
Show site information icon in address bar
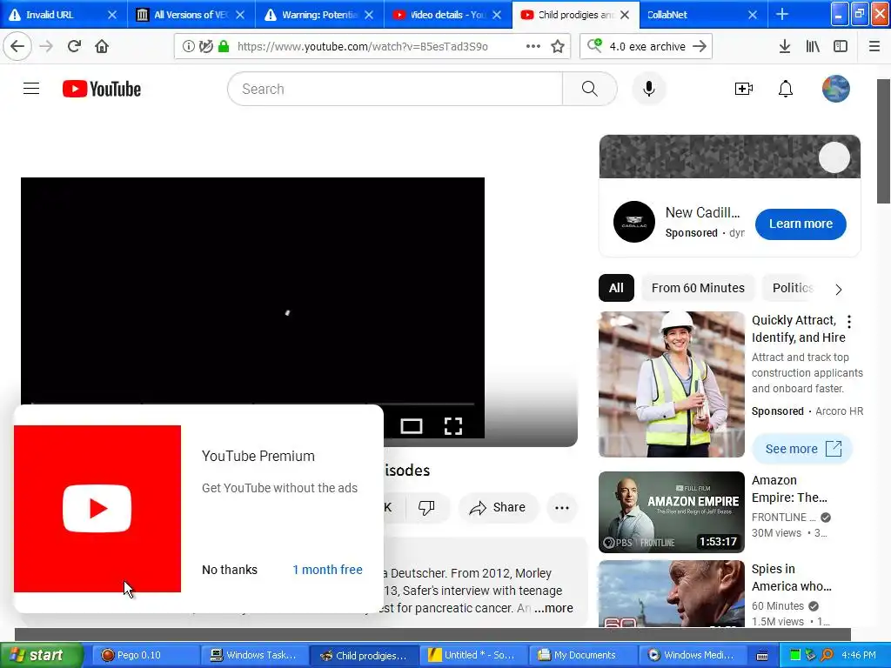click(x=188, y=46)
